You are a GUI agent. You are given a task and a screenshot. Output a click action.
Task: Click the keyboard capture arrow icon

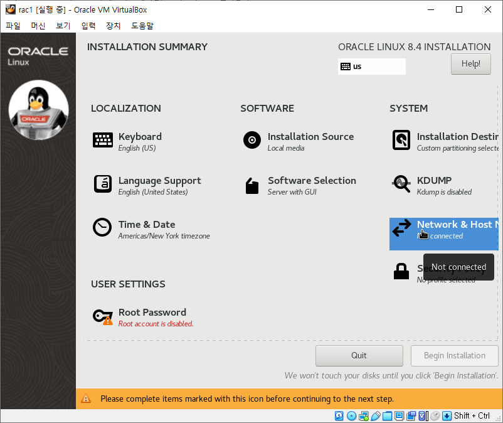[447, 416]
